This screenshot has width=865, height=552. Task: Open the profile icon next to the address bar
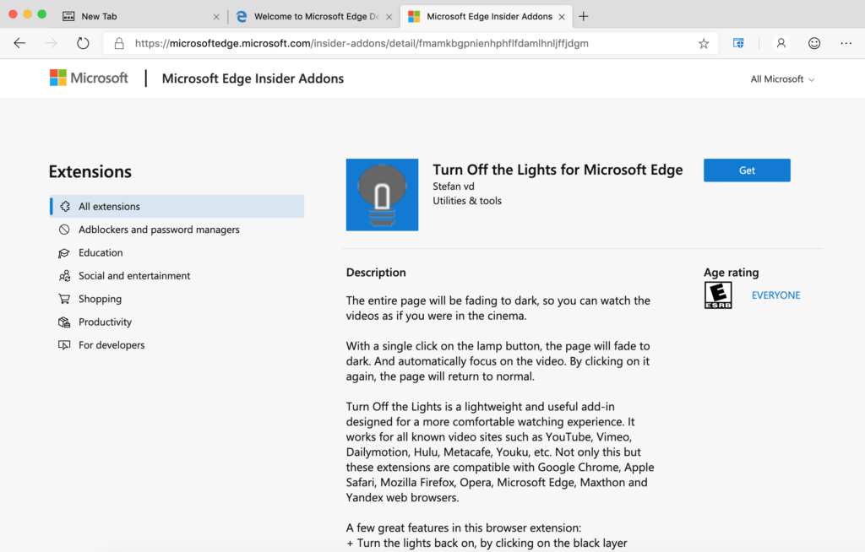pos(780,43)
